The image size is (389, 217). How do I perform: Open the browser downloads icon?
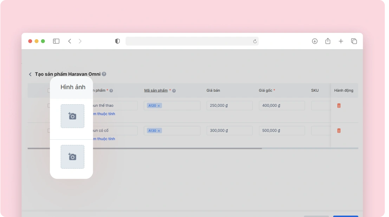pyautogui.click(x=315, y=41)
